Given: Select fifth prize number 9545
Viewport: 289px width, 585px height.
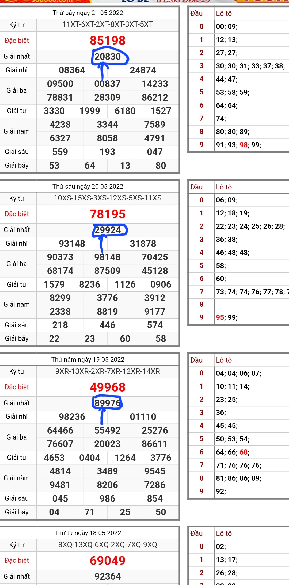Looking at the screenshot, I should tap(155, 471).
